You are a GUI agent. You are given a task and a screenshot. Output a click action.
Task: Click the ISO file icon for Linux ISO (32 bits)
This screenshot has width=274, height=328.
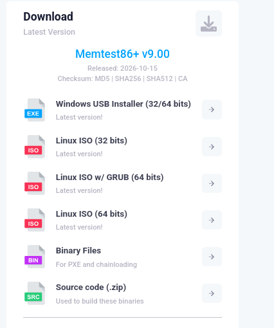coord(35,147)
